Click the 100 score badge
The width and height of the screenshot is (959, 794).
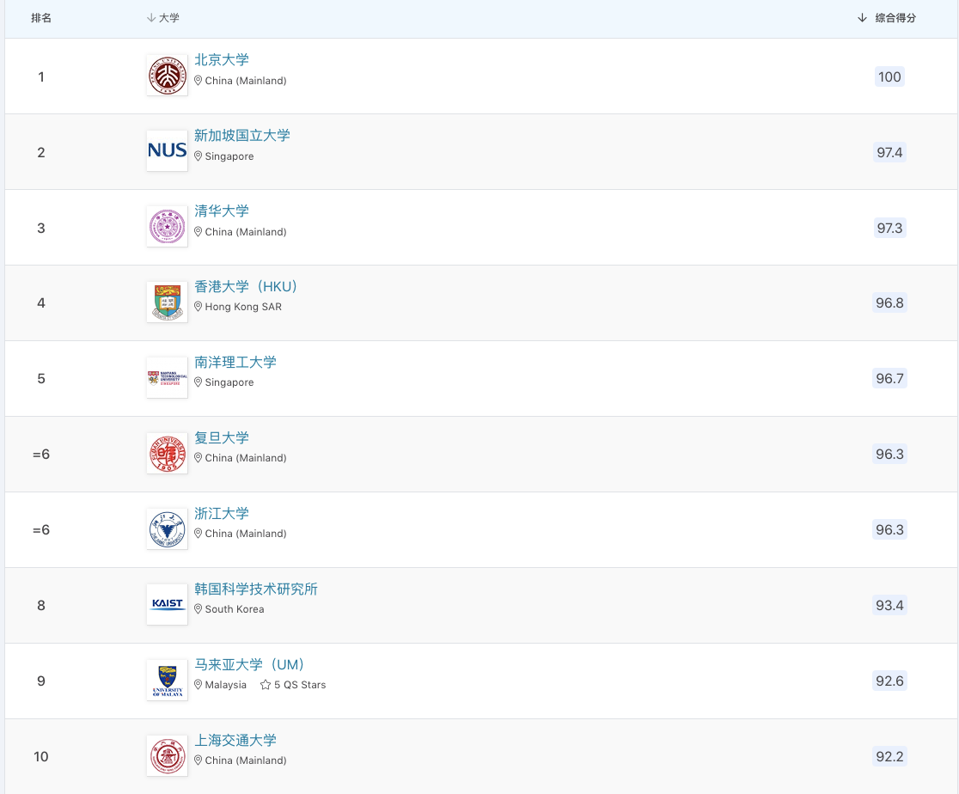tap(889, 76)
